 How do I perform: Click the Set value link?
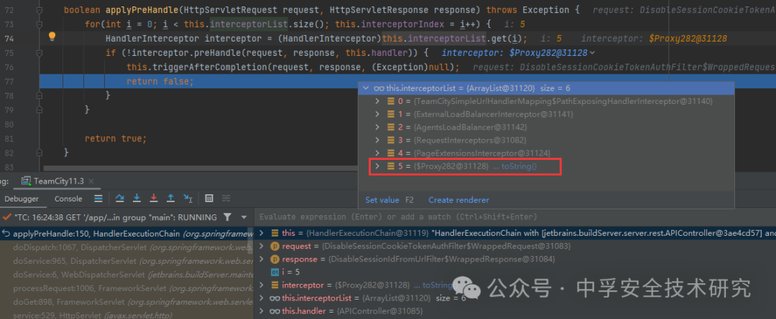382,200
